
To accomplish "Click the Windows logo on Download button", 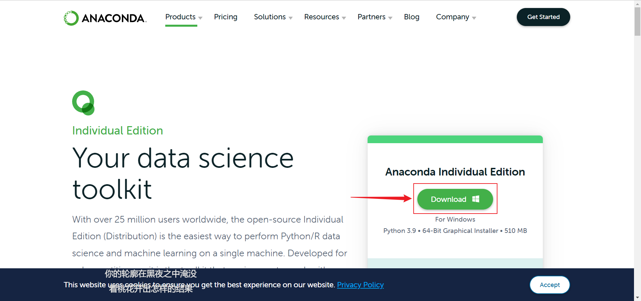I will 476,199.
